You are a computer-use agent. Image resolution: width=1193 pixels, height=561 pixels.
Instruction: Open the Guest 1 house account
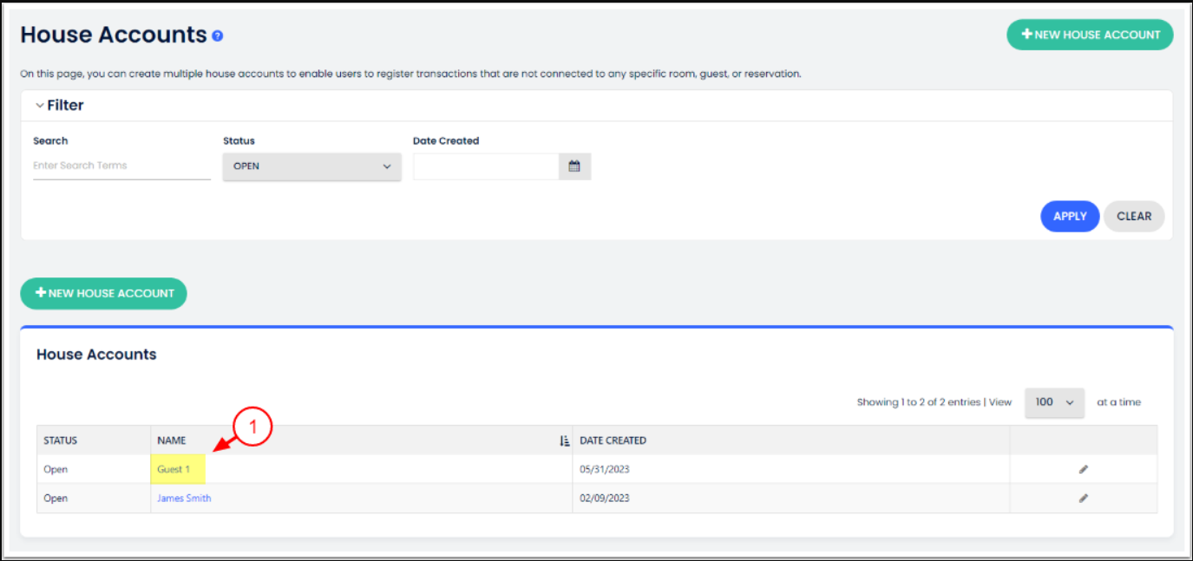click(174, 469)
